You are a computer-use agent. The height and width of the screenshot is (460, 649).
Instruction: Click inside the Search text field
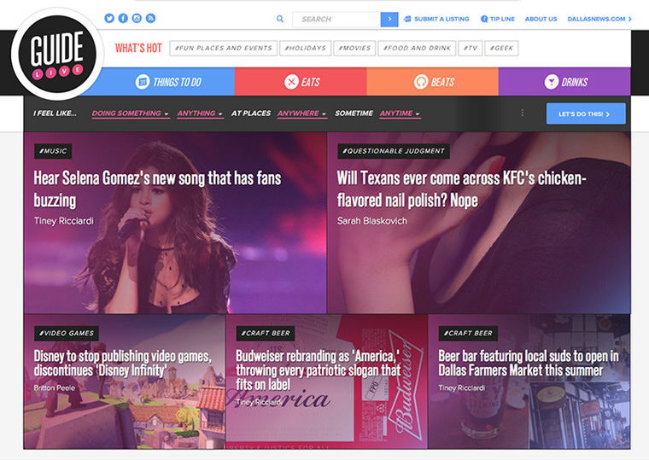336,19
